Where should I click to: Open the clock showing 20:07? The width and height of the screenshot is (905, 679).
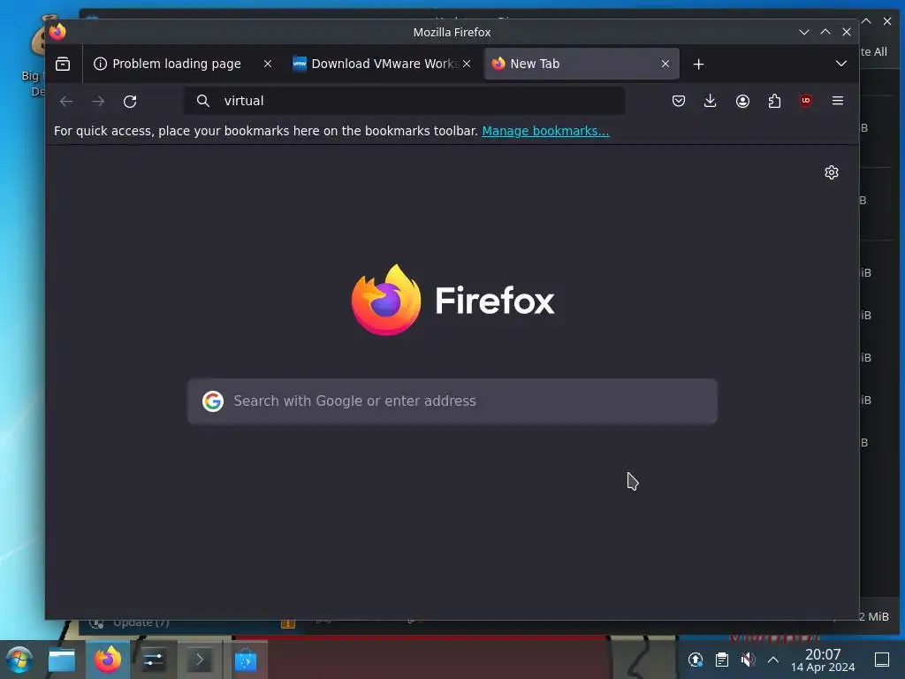(x=823, y=660)
